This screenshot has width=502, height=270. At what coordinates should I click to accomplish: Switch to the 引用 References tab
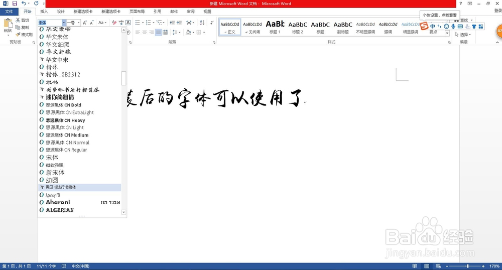(x=157, y=12)
